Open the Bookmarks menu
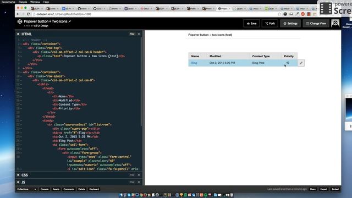Viewport: 352px width, 198px height. click(x=8, y=2)
